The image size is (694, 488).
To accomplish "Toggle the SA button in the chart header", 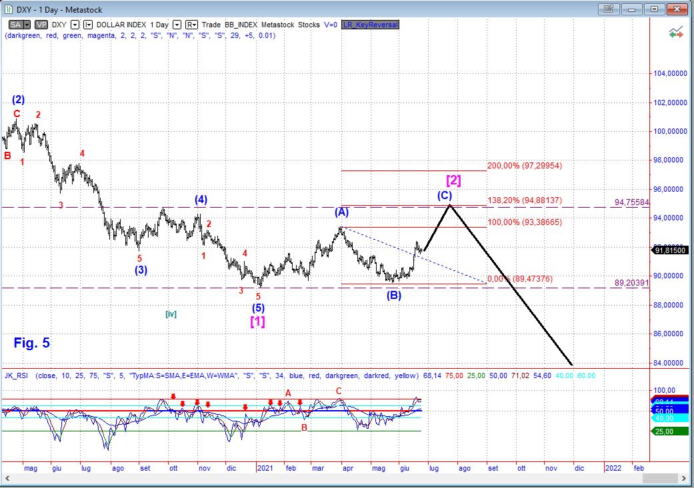I will pyautogui.click(x=15, y=24).
